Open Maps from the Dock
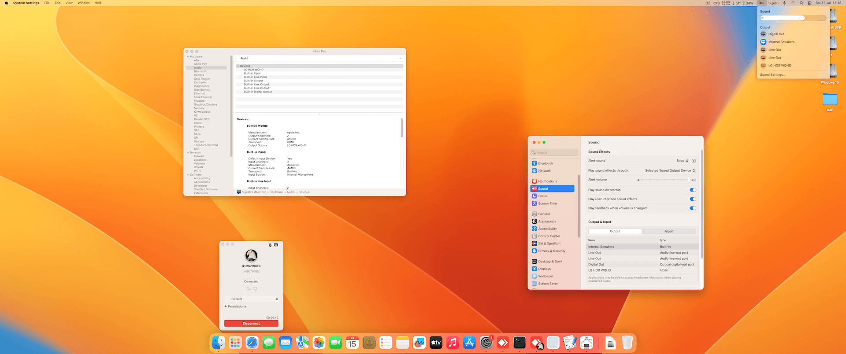 pos(302,343)
